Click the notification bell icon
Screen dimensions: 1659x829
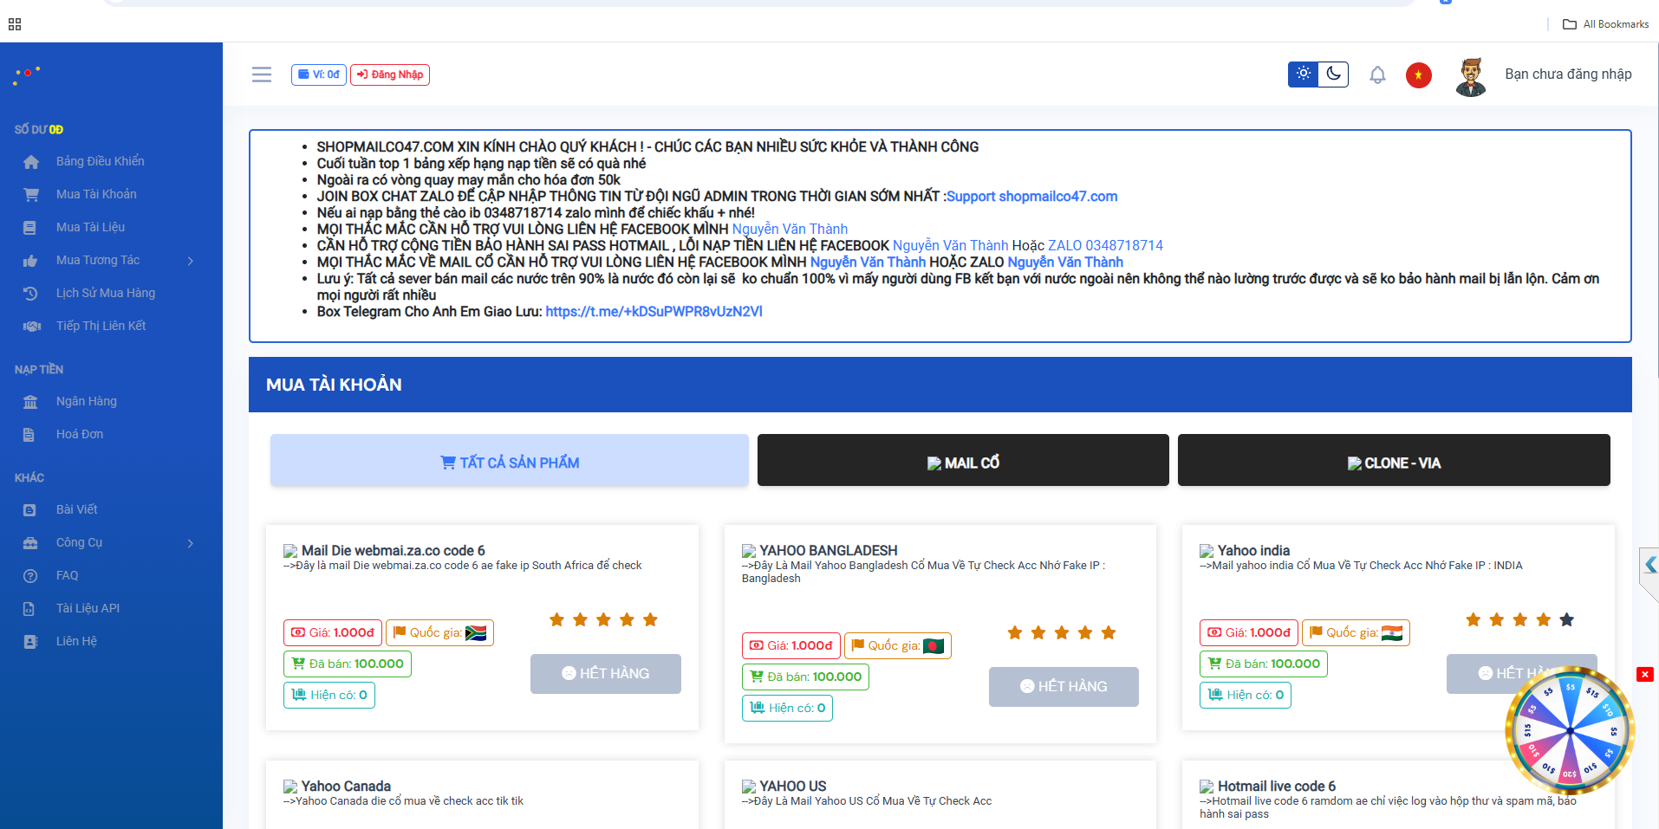[1377, 75]
